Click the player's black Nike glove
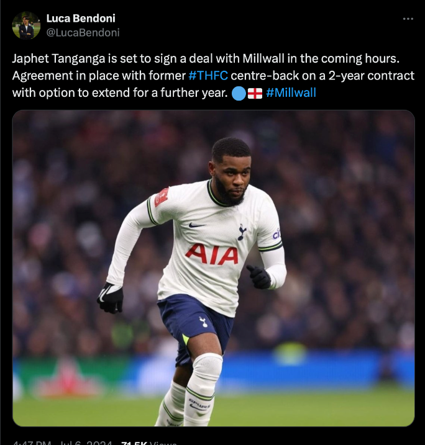Viewport: 425px width, 445px height. (111, 297)
